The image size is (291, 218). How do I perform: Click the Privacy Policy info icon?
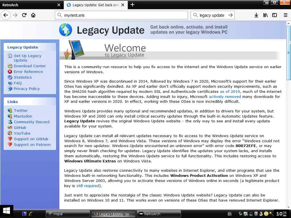click(x=10, y=89)
